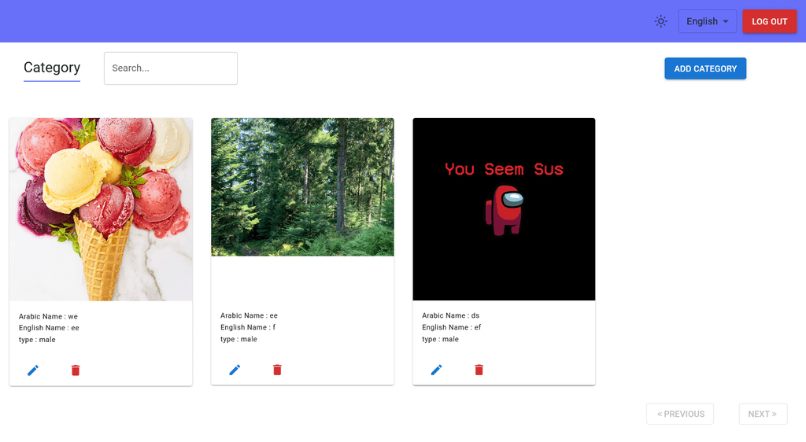
Task: Select 'type : male' on ice cream card
Action: point(37,339)
